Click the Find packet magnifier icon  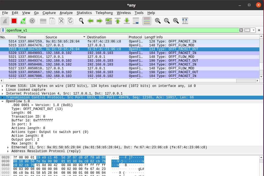point(81,21)
